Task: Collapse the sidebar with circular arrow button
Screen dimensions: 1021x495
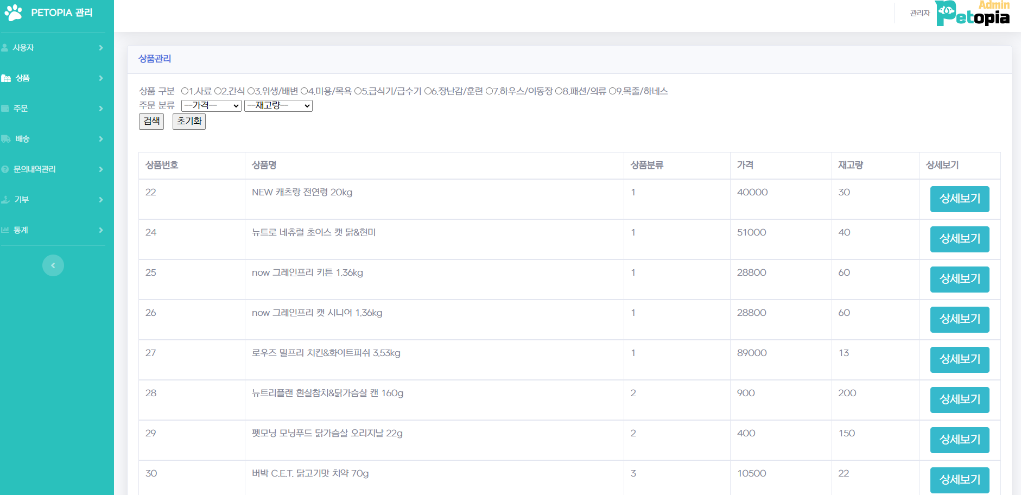Action: pyautogui.click(x=53, y=265)
